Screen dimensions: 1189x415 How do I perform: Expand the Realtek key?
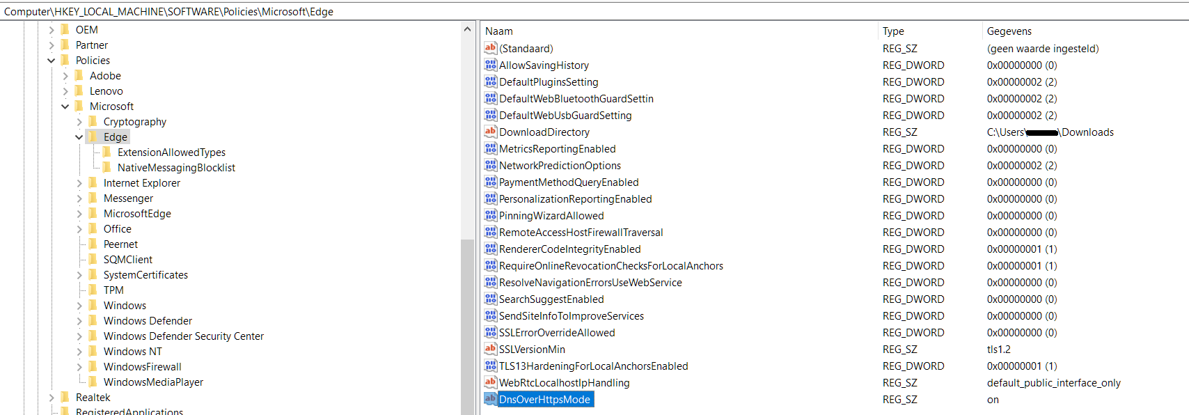52,398
